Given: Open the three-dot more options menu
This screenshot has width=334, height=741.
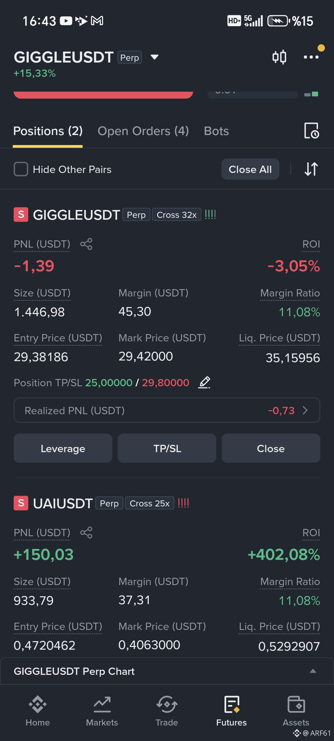Looking at the screenshot, I should click(x=311, y=57).
